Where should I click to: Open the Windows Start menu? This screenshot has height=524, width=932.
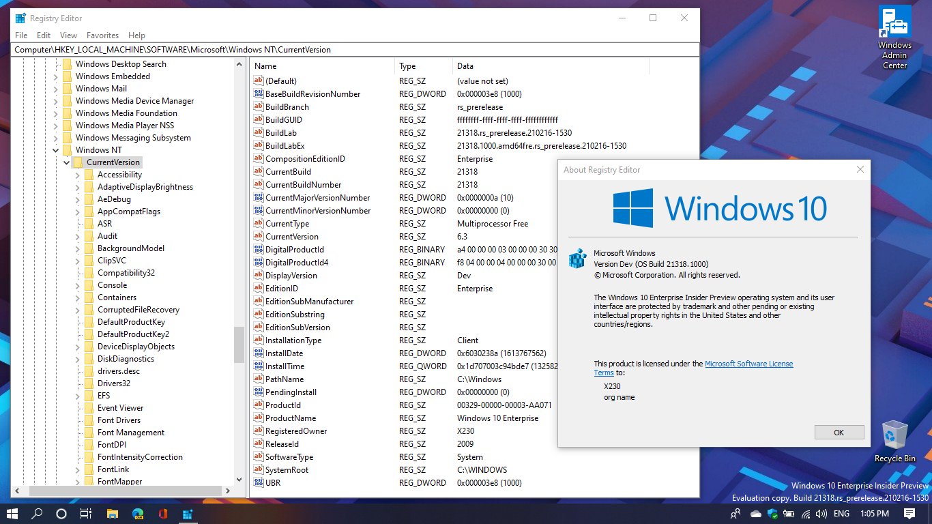[x=12, y=513]
